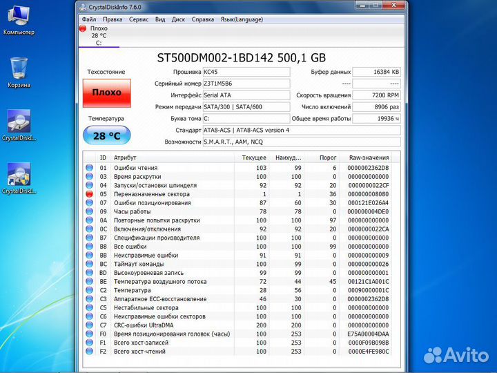Open the Правка menu

tap(113, 19)
